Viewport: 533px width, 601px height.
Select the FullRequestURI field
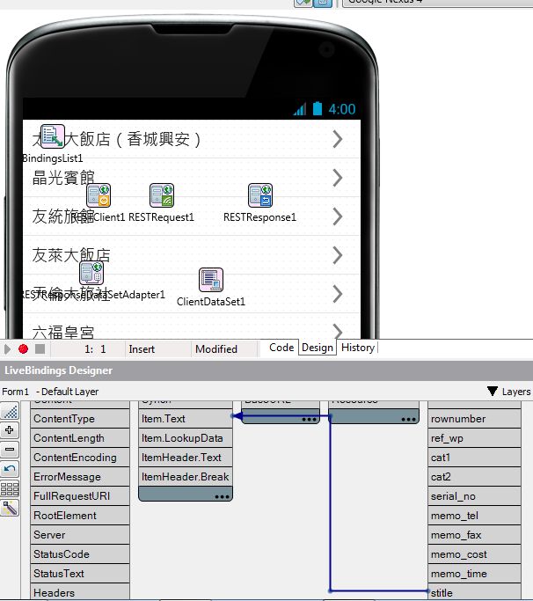(80, 496)
